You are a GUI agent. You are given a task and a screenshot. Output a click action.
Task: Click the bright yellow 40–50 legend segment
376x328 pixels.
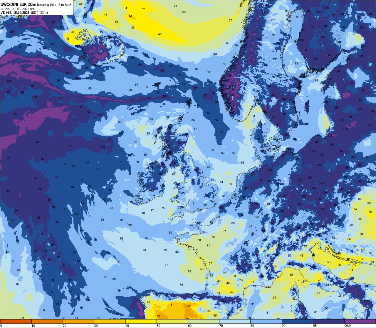click(x=141, y=321)
